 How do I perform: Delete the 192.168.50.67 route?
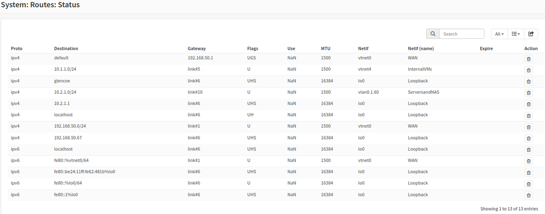(528, 139)
